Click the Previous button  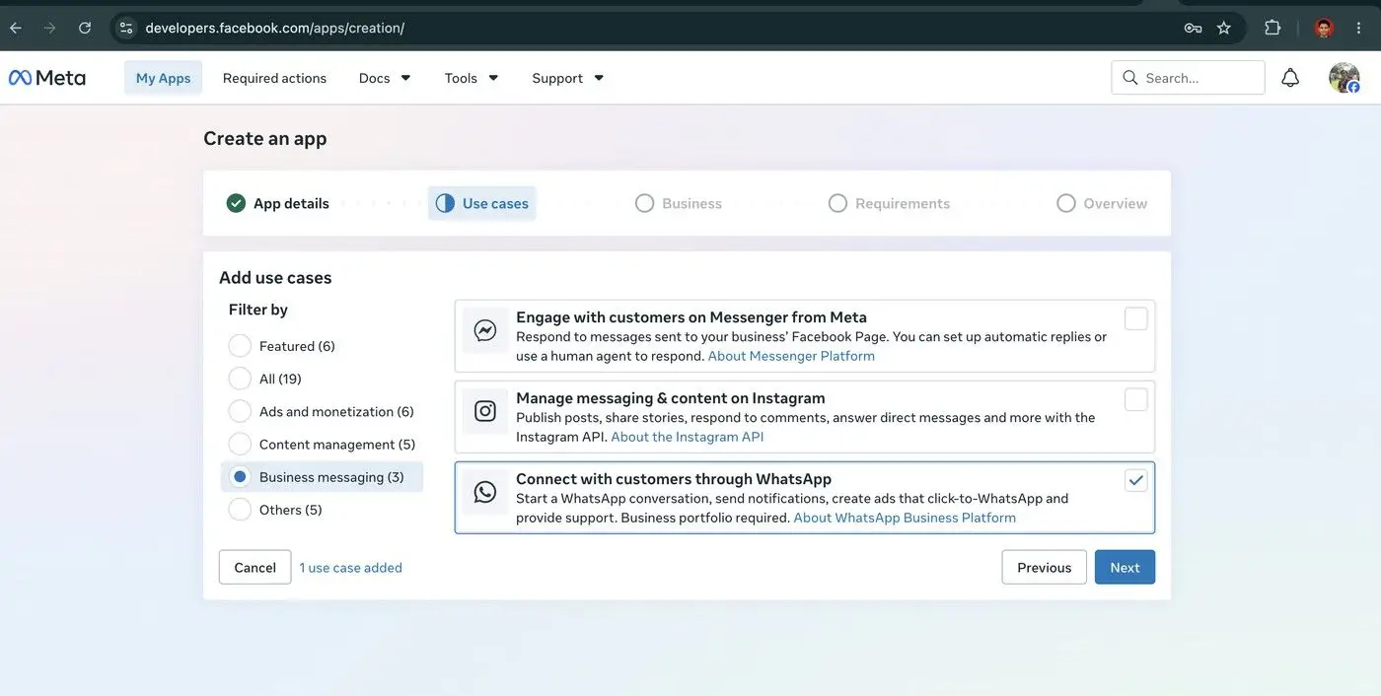click(1044, 567)
